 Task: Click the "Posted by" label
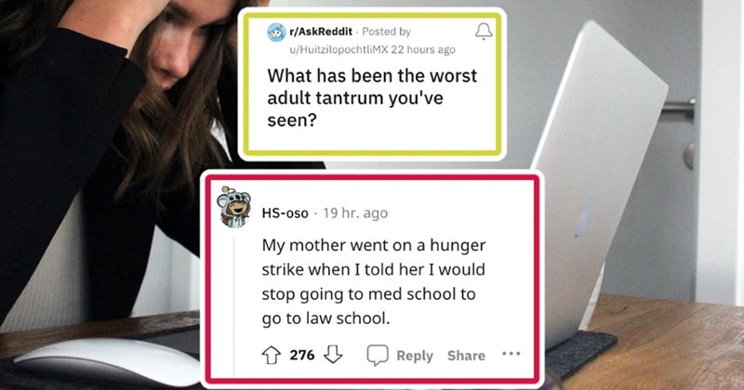(386, 32)
